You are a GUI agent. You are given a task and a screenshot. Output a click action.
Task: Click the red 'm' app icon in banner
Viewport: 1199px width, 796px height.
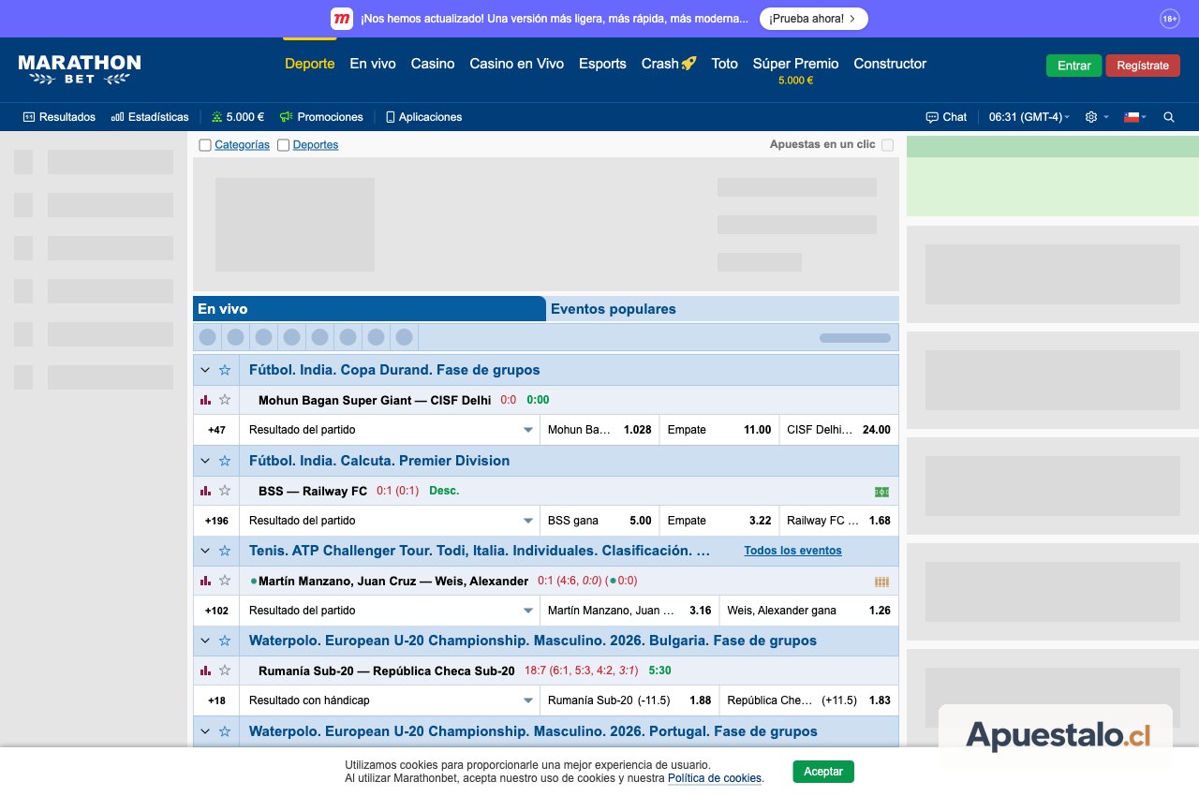(x=342, y=19)
